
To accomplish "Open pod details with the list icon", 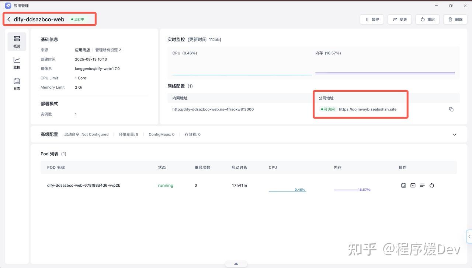I will [x=422, y=185].
